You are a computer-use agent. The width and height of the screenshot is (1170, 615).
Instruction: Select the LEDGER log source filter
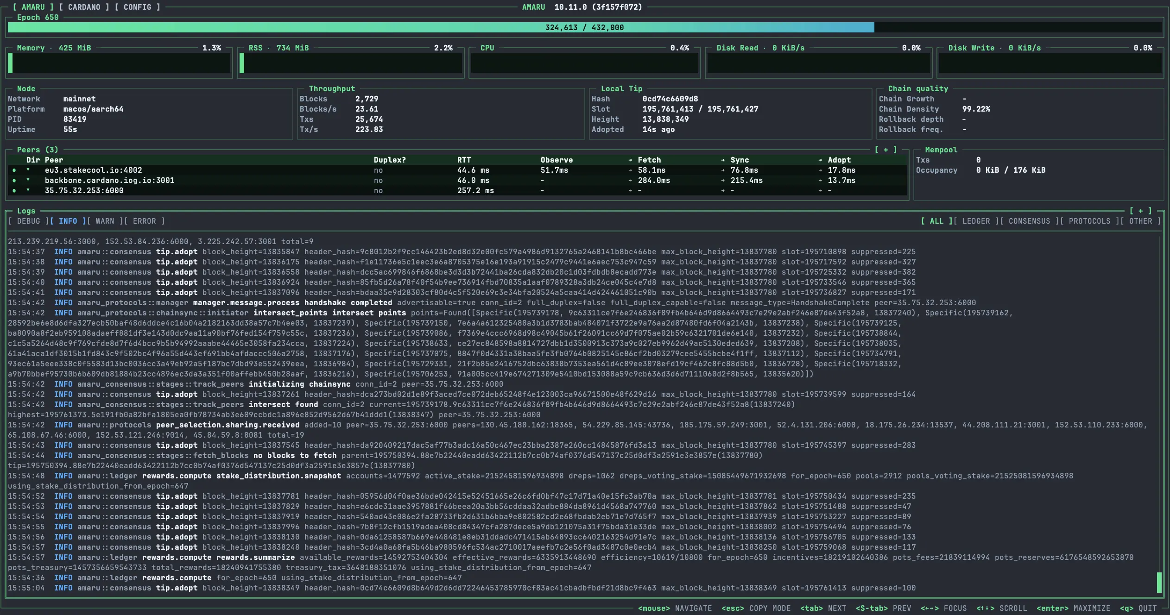coord(976,221)
